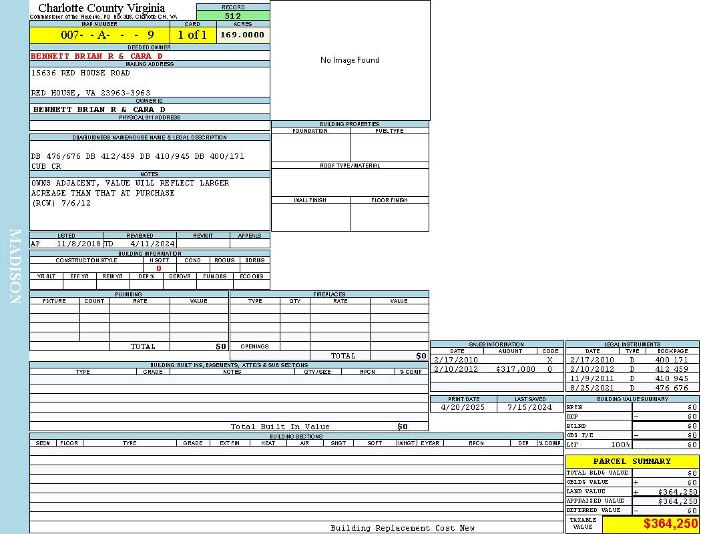The width and height of the screenshot is (701, 534).
Task: Select the acres value 169.0000
Action: [242, 35]
